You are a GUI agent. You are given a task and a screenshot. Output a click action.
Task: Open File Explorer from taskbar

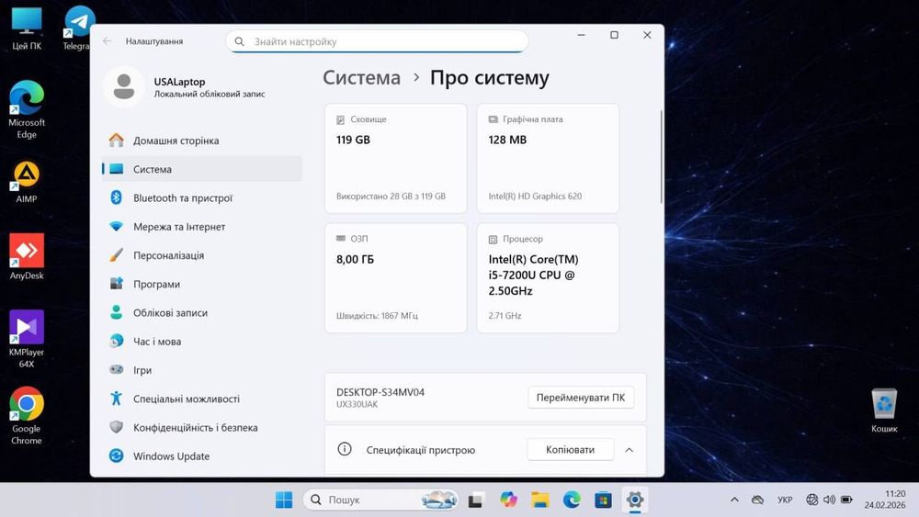coord(539,500)
